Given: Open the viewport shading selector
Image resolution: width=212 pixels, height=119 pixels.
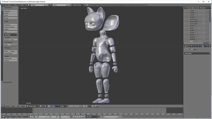Looking at the screenshot, I should click(x=41, y=106).
